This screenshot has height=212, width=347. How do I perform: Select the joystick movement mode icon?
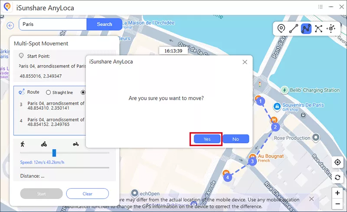pyautogui.click(x=331, y=29)
